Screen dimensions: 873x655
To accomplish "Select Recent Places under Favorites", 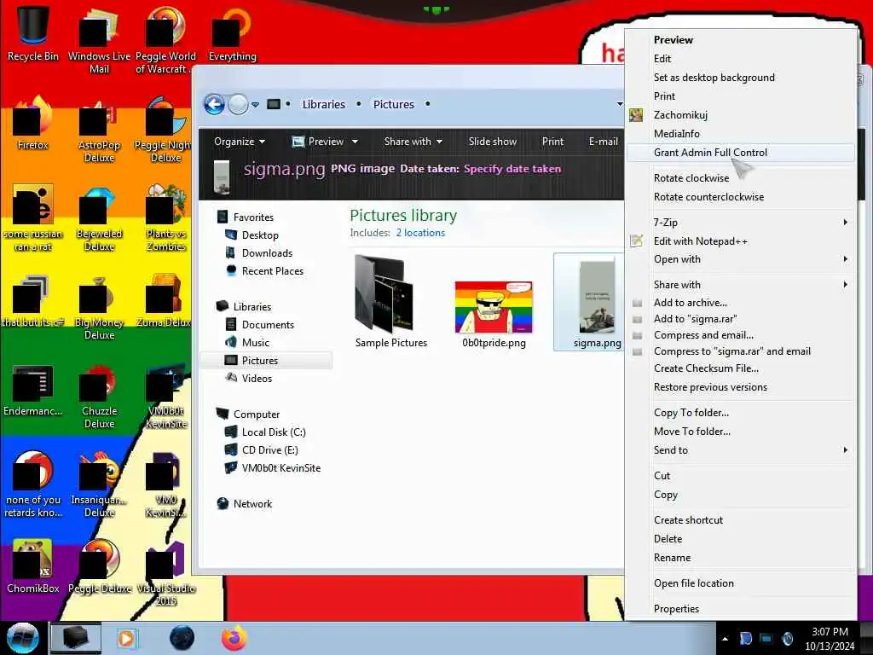I will click(272, 270).
